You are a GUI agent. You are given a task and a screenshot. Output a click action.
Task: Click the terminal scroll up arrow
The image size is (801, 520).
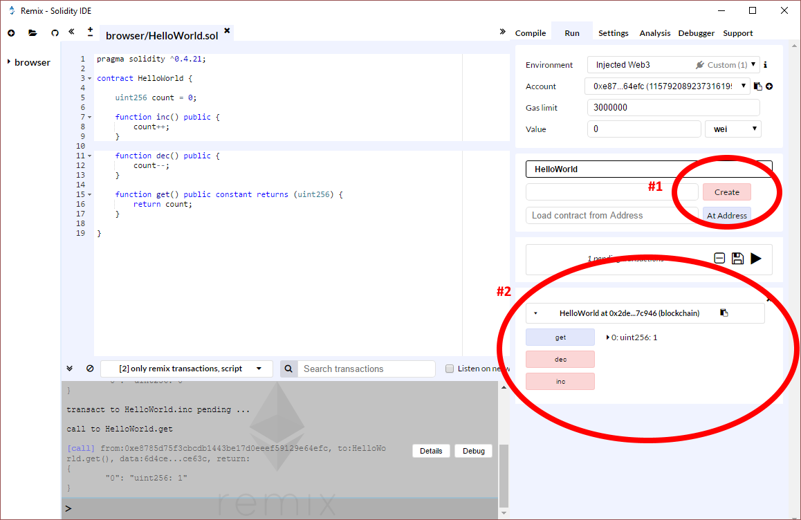click(x=504, y=387)
